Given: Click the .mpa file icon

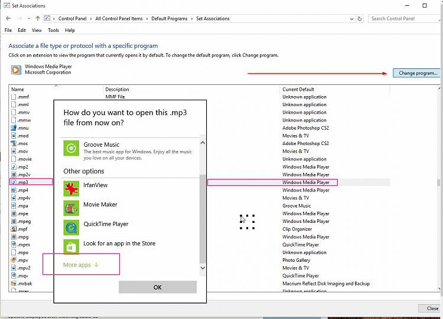Looking at the screenshot, I should pyautogui.click(x=14, y=206).
